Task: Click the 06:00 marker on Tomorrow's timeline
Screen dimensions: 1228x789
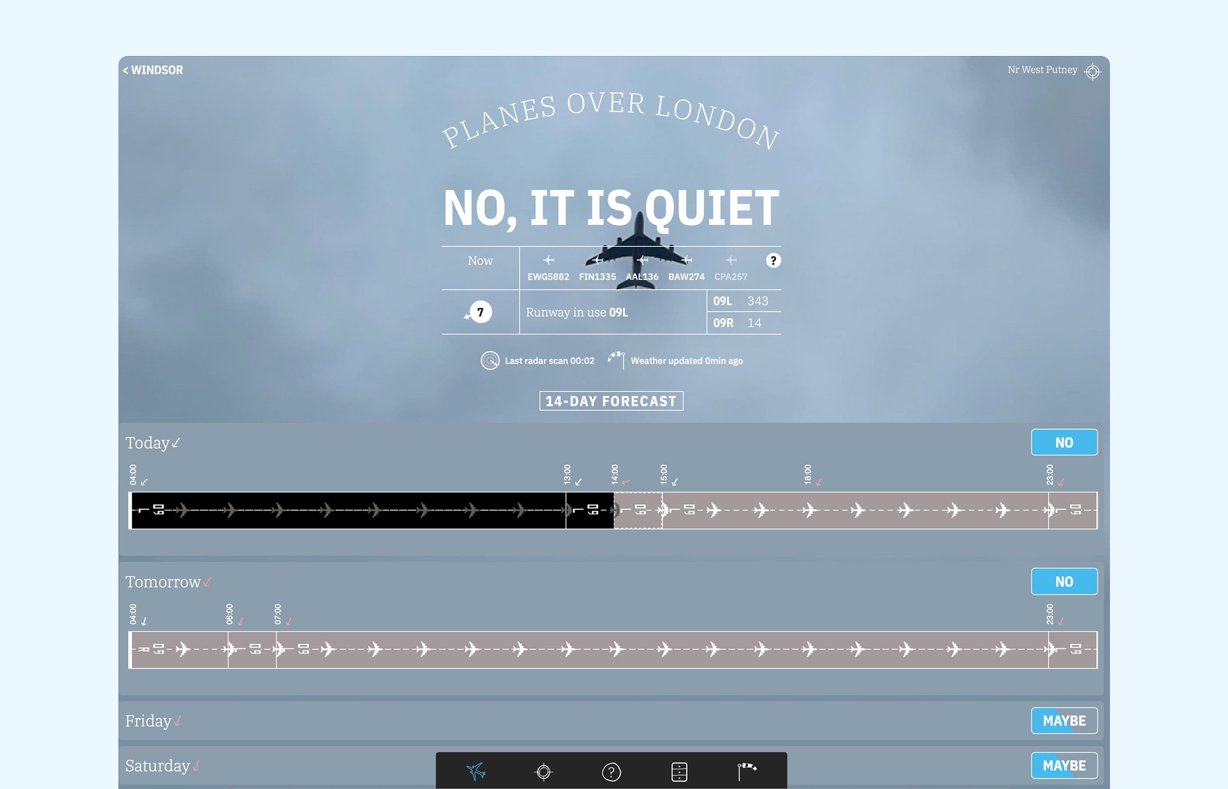Action: (x=230, y=614)
